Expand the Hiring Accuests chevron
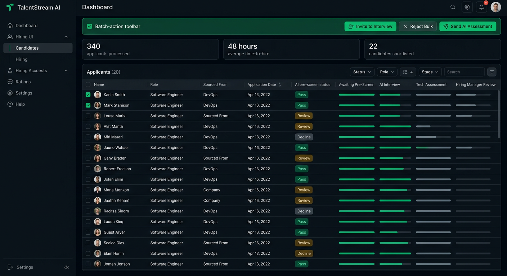This screenshot has height=276, width=507. coord(66,70)
